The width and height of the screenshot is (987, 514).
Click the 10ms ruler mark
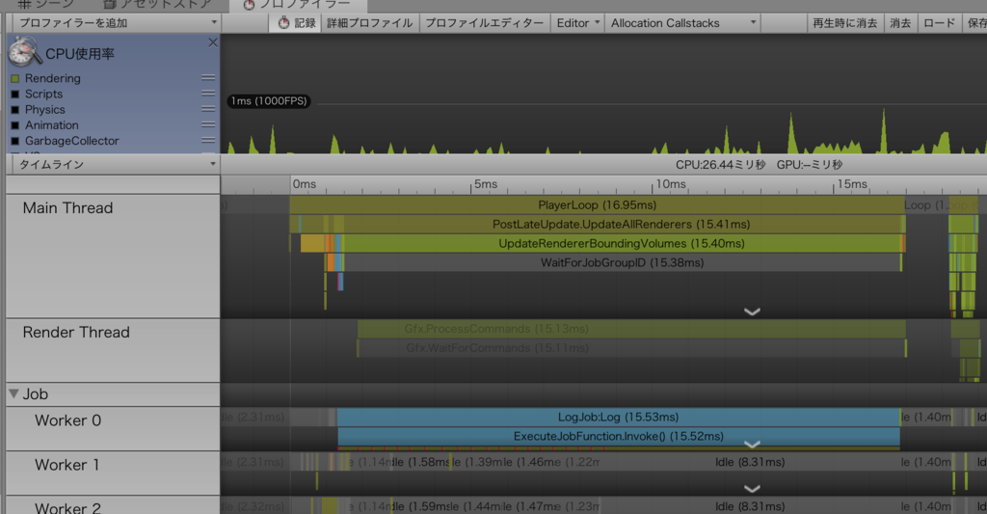click(671, 184)
